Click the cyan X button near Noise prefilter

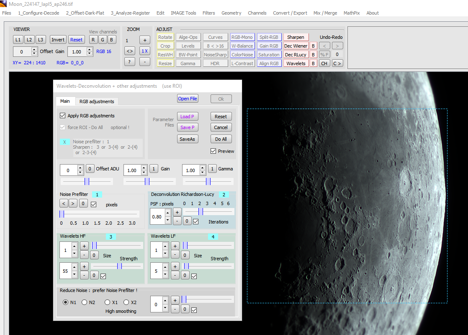pos(64,142)
